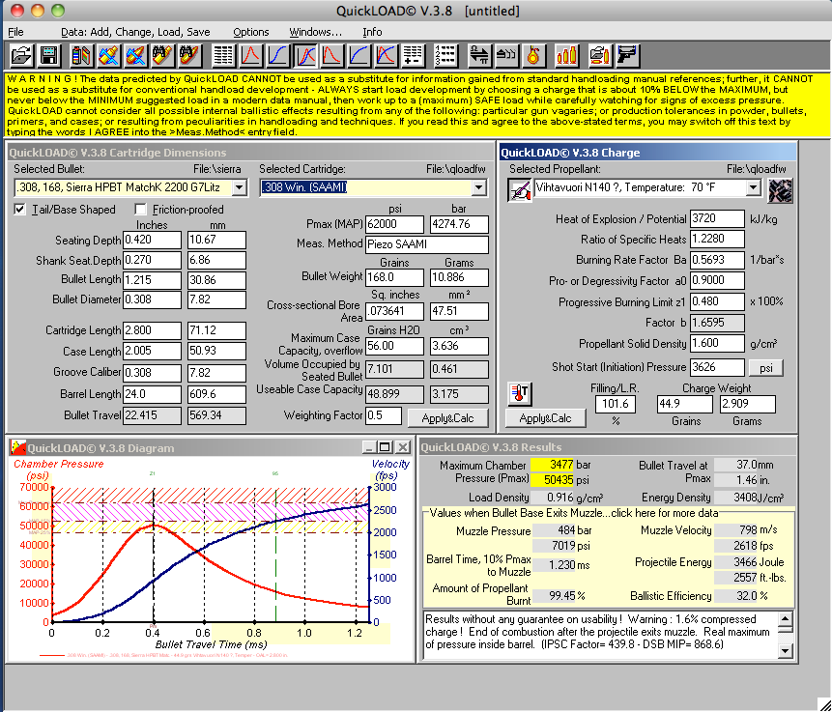The image size is (832, 712).
Task: Click the Burning Rate Factor Ba field
Action: tap(717, 260)
